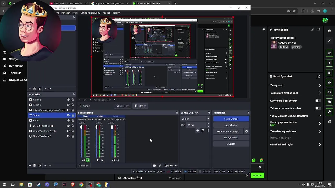This screenshot has height=188, width=335.
Task: Unlock the Resim source lock icon
Action: 72,121
